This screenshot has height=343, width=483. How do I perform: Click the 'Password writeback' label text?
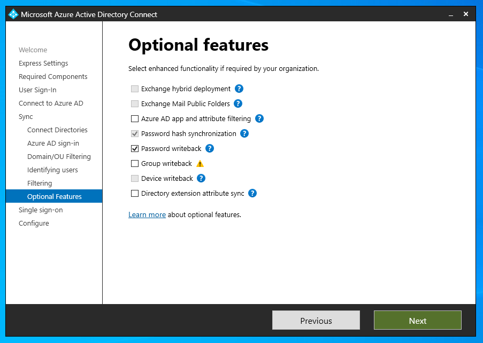tap(171, 149)
